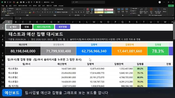Expand the Font Color dropdown arrow
Image resolution: width=175 pixels, height=98 pixels.
35,12
